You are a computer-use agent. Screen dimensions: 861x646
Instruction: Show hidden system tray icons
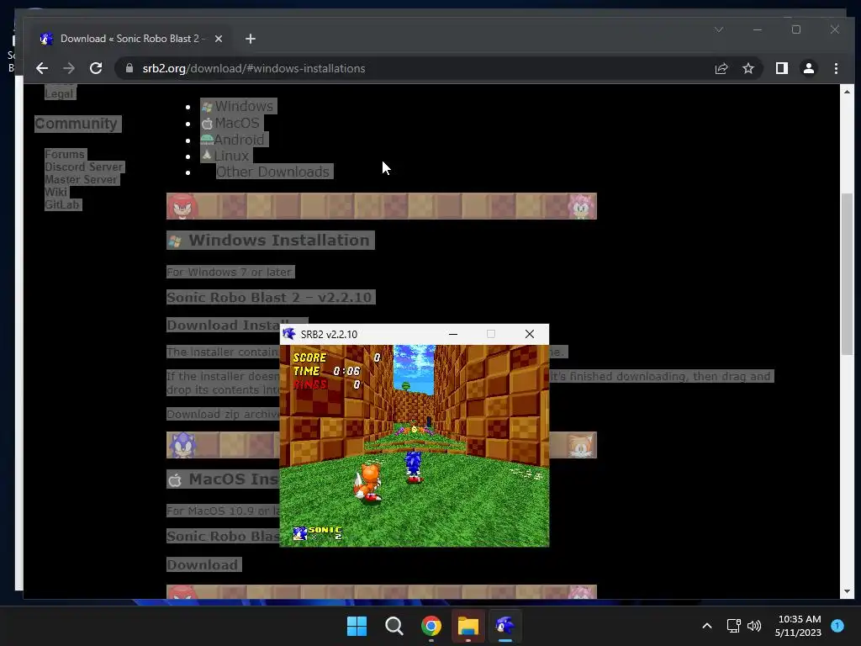[707, 626]
